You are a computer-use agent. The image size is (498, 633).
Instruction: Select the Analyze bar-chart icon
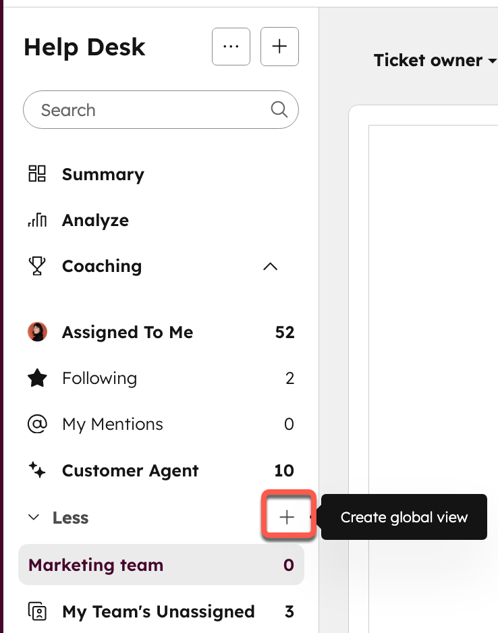(x=36, y=220)
